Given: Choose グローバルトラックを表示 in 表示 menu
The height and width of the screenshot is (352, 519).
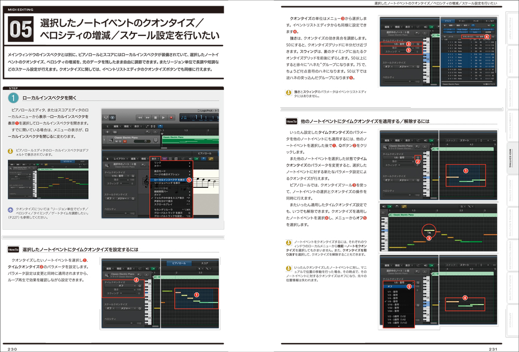Looking at the screenshot, I should pos(171,212).
